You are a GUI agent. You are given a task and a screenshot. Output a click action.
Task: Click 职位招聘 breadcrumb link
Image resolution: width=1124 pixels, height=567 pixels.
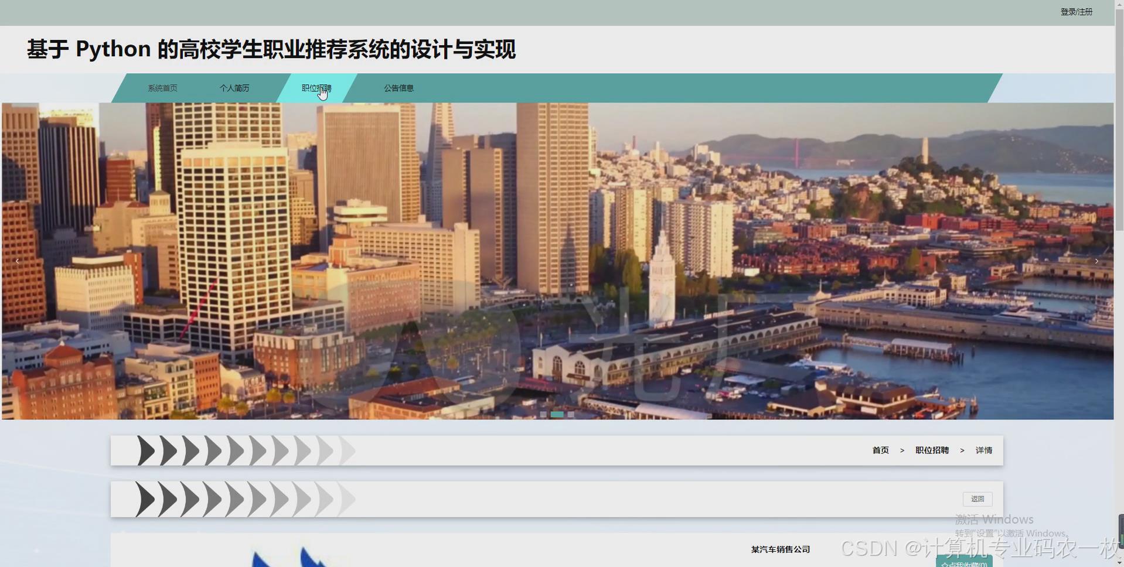(x=932, y=450)
